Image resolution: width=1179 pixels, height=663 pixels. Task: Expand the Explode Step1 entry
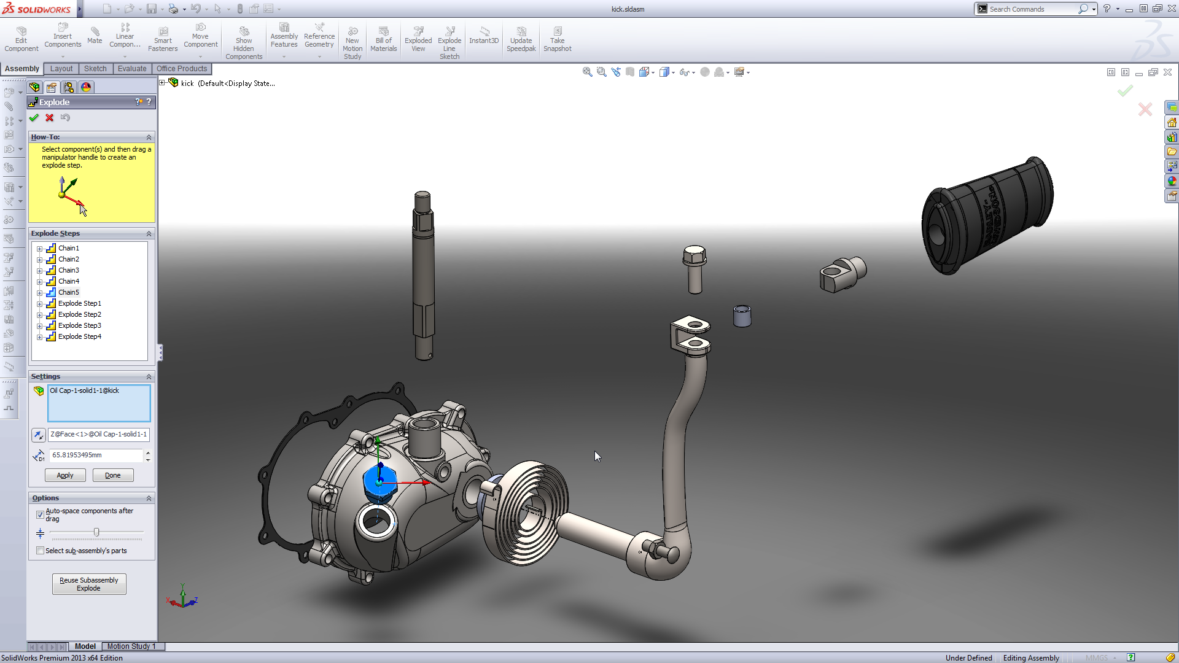coord(39,303)
